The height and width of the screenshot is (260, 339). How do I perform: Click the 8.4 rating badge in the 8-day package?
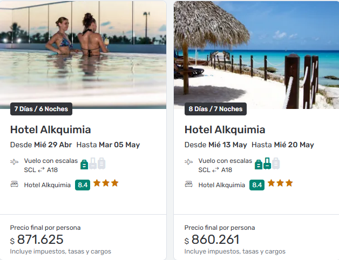tap(257, 185)
